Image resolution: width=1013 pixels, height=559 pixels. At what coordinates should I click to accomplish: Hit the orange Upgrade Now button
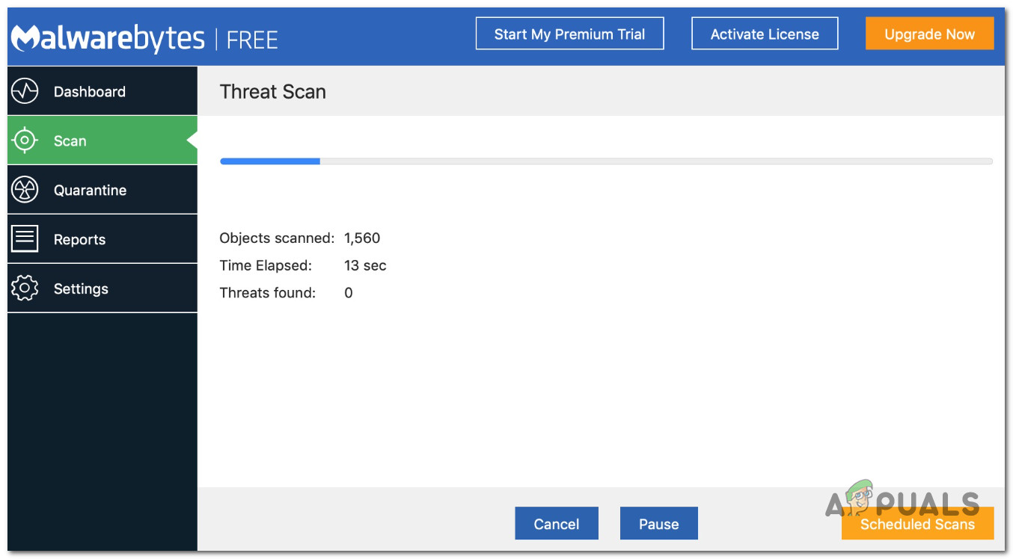[x=929, y=34]
